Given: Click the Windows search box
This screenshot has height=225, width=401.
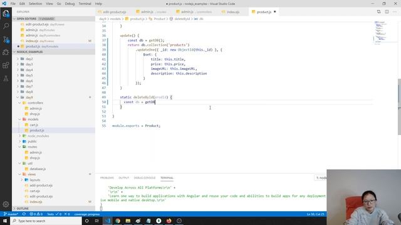Looking at the screenshot, I should click(46, 221).
